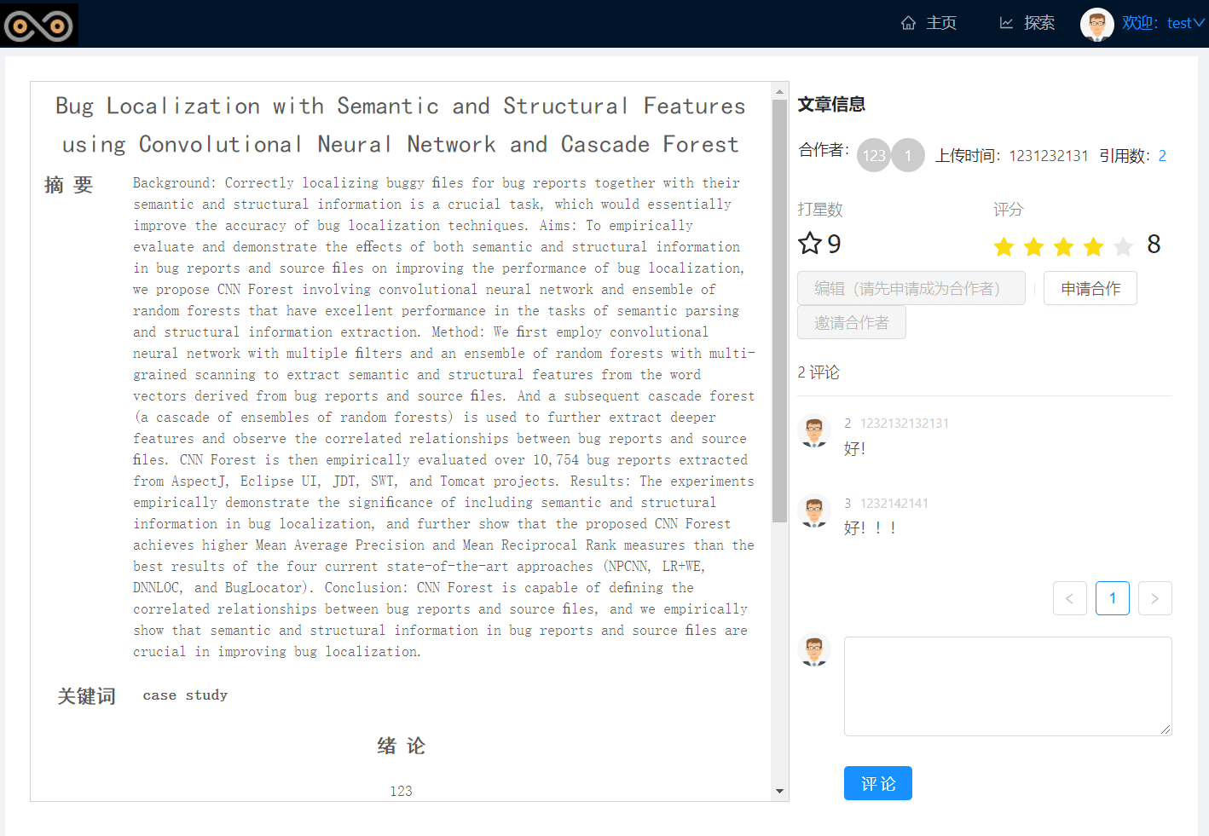
Task: Open the 探索 menu item
Action: tap(1027, 23)
